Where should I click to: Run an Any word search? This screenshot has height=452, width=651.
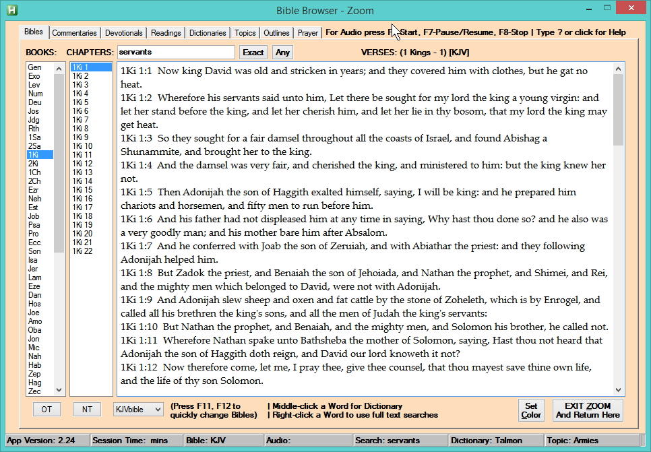(283, 53)
